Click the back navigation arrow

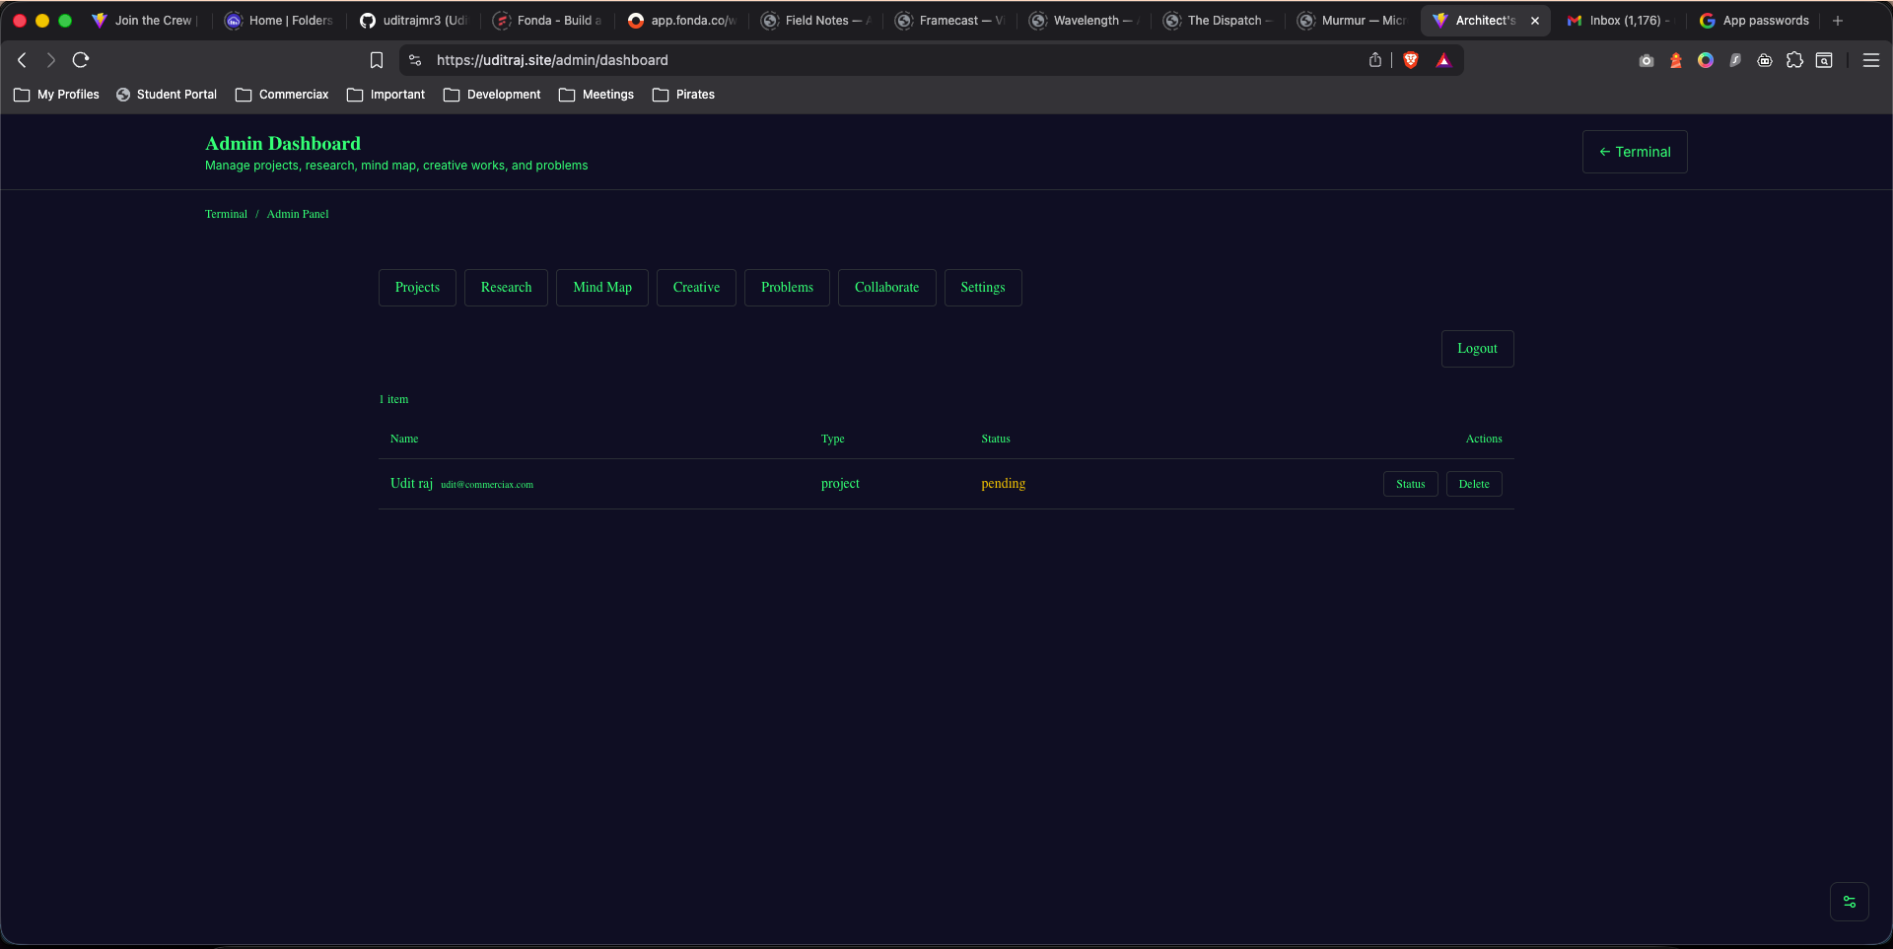click(x=22, y=60)
